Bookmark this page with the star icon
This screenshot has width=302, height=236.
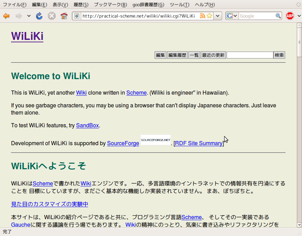[x=209, y=16]
